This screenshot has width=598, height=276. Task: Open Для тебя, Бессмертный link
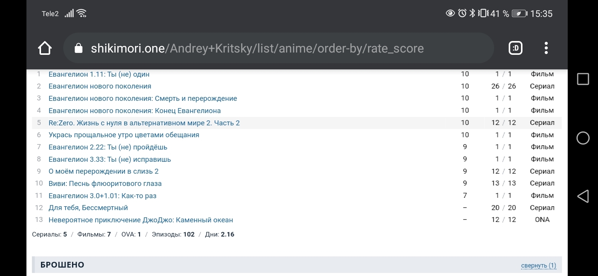pyautogui.click(x=88, y=208)
